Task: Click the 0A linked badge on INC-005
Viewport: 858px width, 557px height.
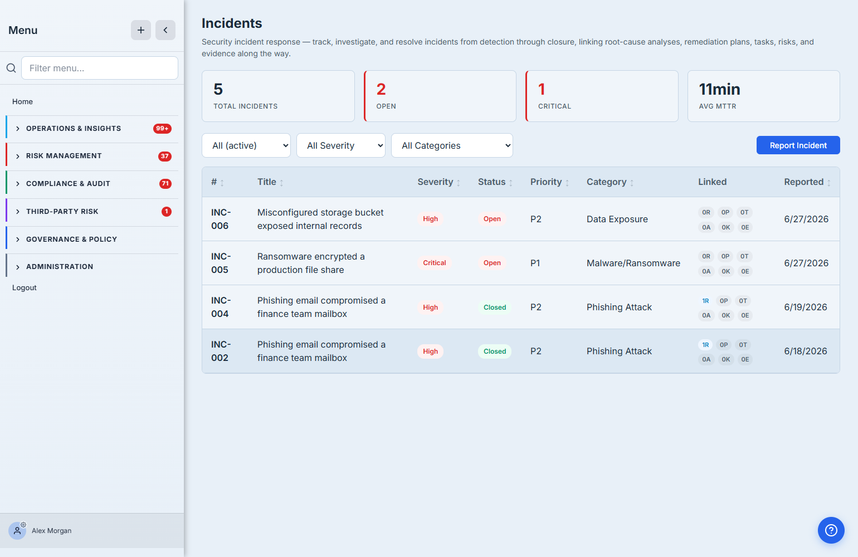Action: tap(706, 271)
